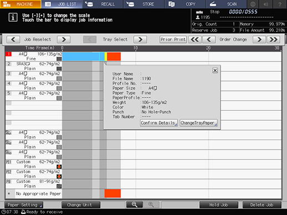This screenshot has width=287, height=215.
Task: Open the JOB LIST tab
Action: click(62, 4)
